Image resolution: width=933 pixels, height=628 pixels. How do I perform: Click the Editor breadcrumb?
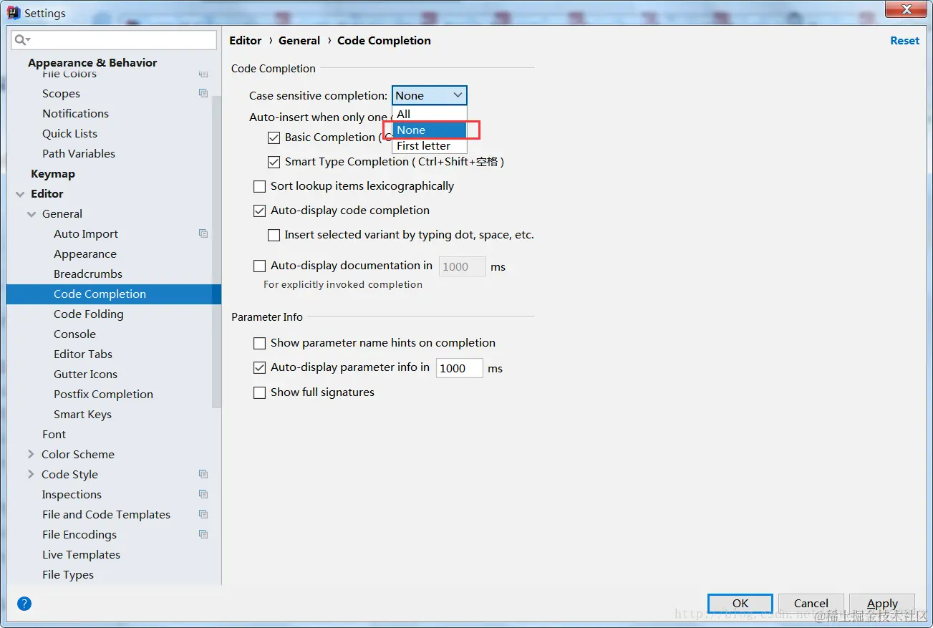point(246,41)
